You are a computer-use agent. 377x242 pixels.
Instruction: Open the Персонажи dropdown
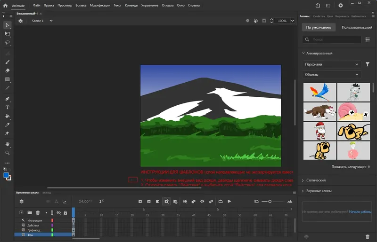(332, 64)
